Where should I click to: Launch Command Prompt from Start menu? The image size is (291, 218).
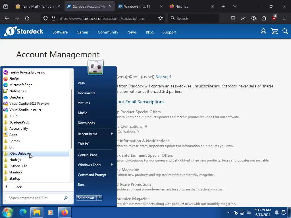pos(92,175)
